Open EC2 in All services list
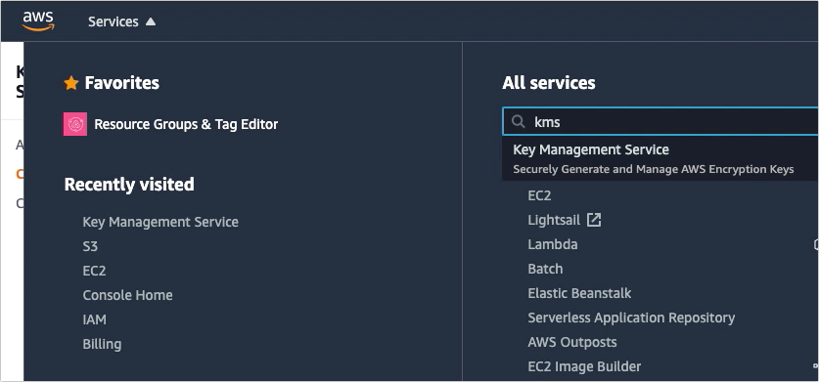The width and height of the screenshot is (819, 382). (539, 195)
